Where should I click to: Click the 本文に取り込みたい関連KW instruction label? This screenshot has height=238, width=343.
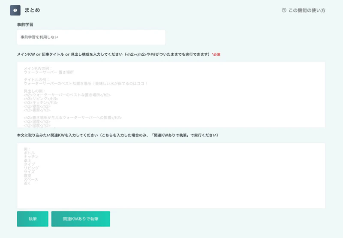tap(117, 135)
